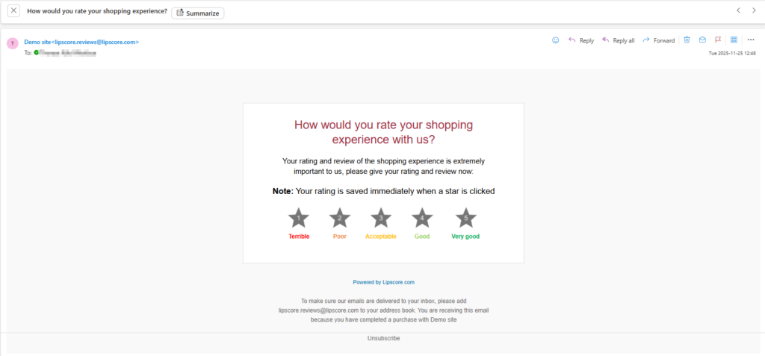The width and height of the screenshot is (765, 356).
Task: Mark the message as unread via envelope icon
Action: coord(702,40)
